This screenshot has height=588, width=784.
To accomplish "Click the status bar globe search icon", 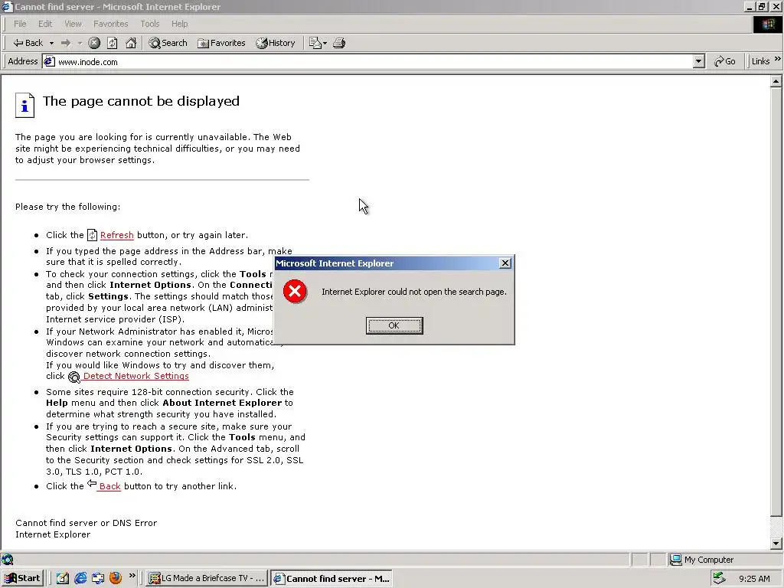I will 7,560.
